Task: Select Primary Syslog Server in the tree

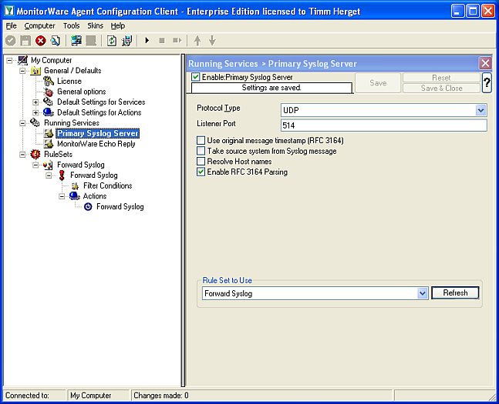Action: pyautogui.click(x=97, y=133)
